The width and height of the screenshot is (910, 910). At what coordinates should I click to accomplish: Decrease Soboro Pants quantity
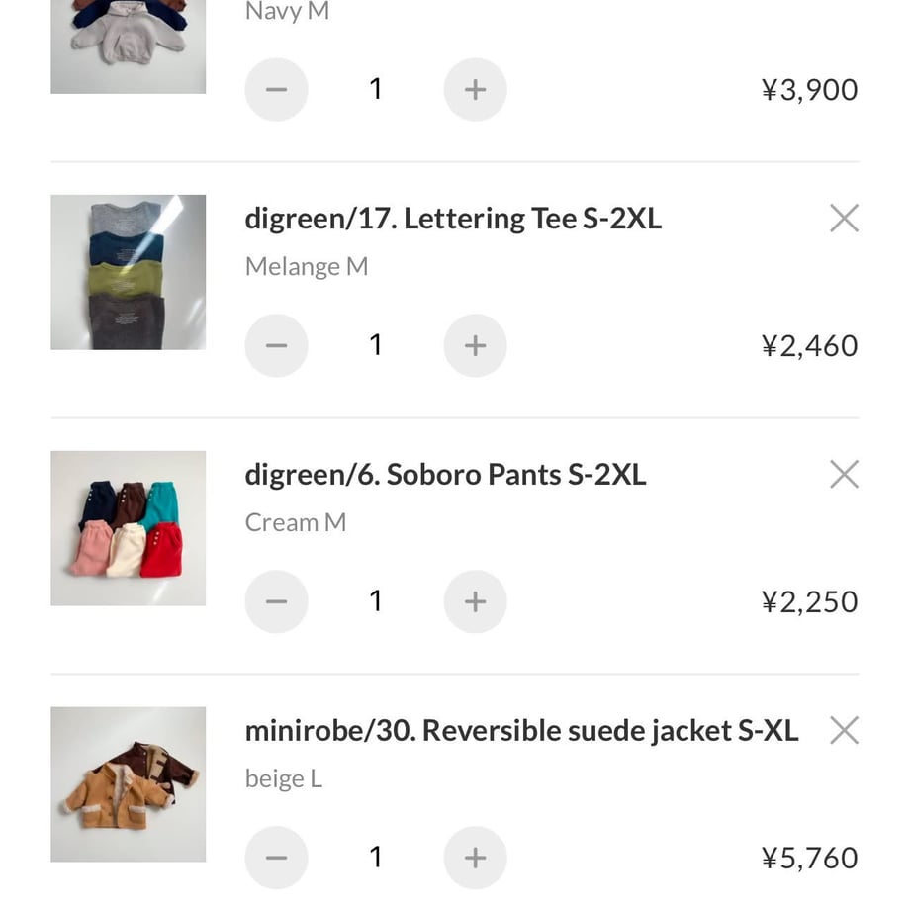pos(276,601)
